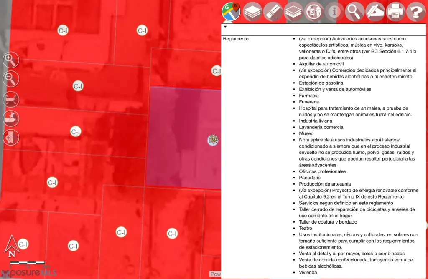The width and height of the screenshot is (428, 279).
Task: Activate the information identify tool
Action: [x=334, y=12]
